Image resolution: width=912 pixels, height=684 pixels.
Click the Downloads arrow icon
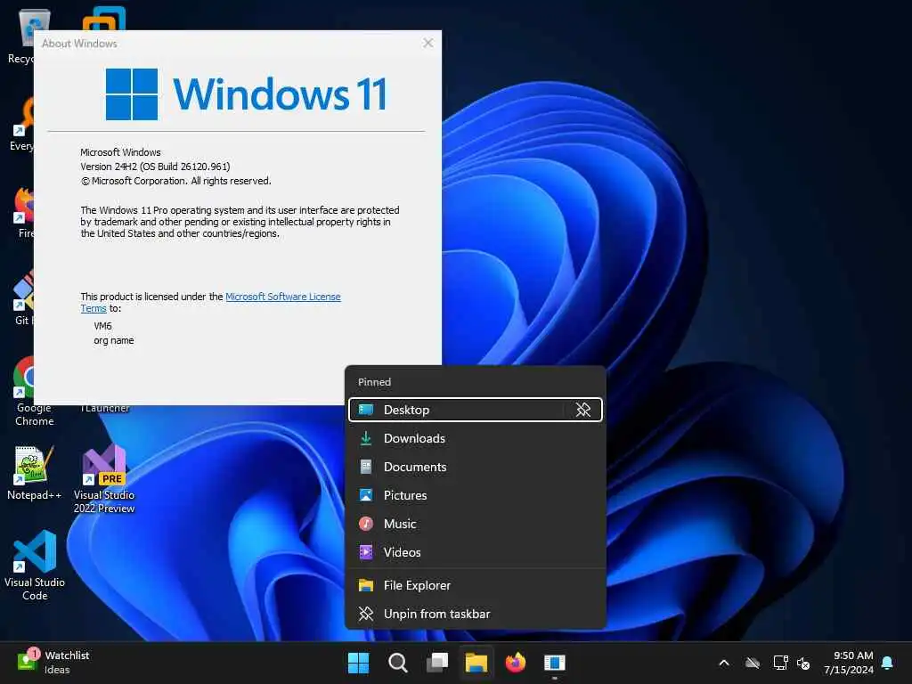[366, 438]
